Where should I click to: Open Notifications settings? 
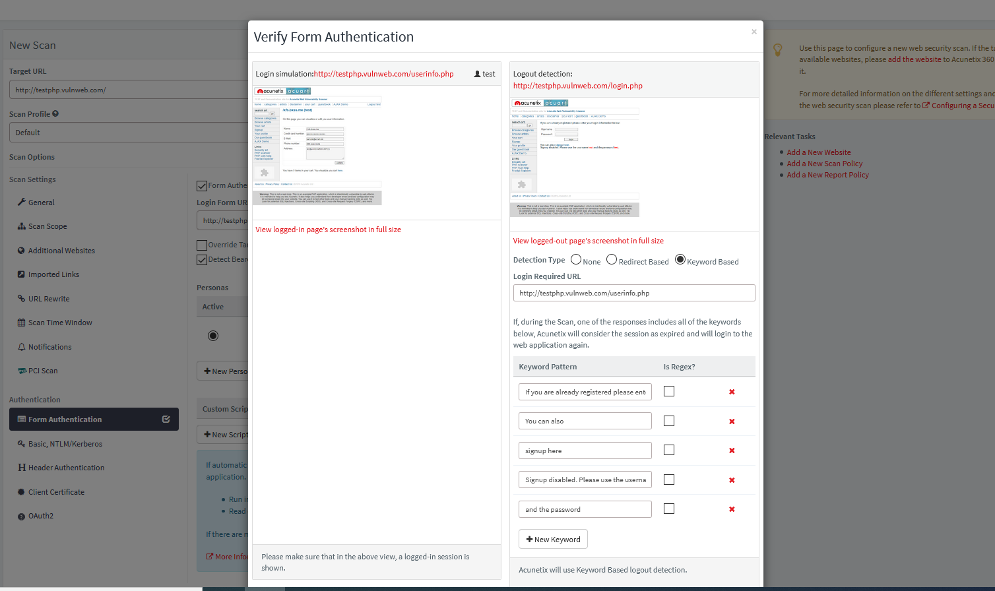click(x=45, y=347)
